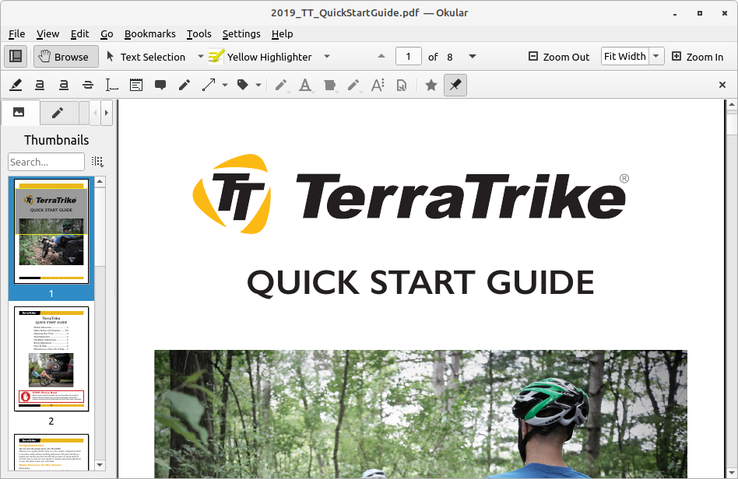Click the page number input field
Viewport: 738px width, 479px height.
(x=408, y=57)
